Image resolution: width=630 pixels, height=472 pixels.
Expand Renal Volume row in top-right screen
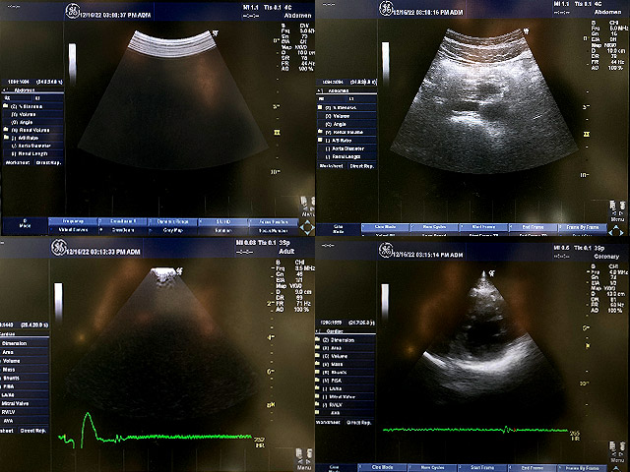coord(346,132)
